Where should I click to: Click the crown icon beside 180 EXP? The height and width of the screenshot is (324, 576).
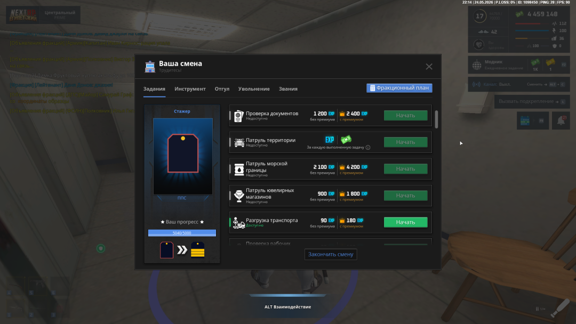[342, 221]
